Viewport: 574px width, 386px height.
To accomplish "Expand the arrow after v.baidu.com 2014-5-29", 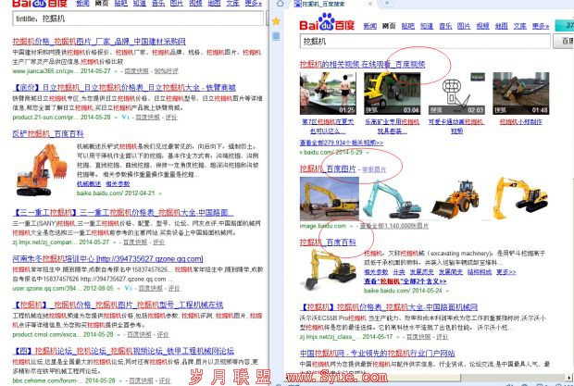I will point(368,152).
